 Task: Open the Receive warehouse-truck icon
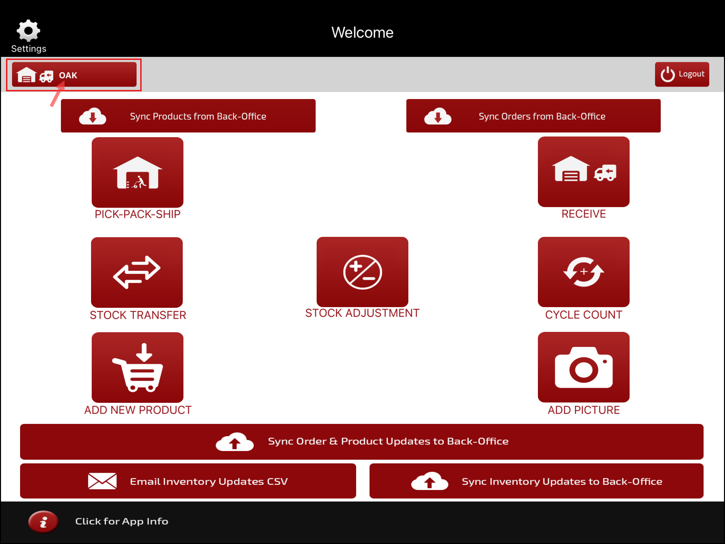click(x=583, y=171)
